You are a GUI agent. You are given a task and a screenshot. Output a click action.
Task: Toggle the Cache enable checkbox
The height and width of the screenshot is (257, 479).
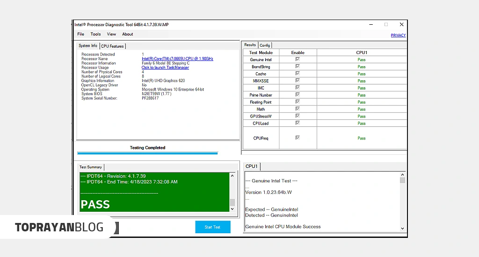[x=298, y=73]
